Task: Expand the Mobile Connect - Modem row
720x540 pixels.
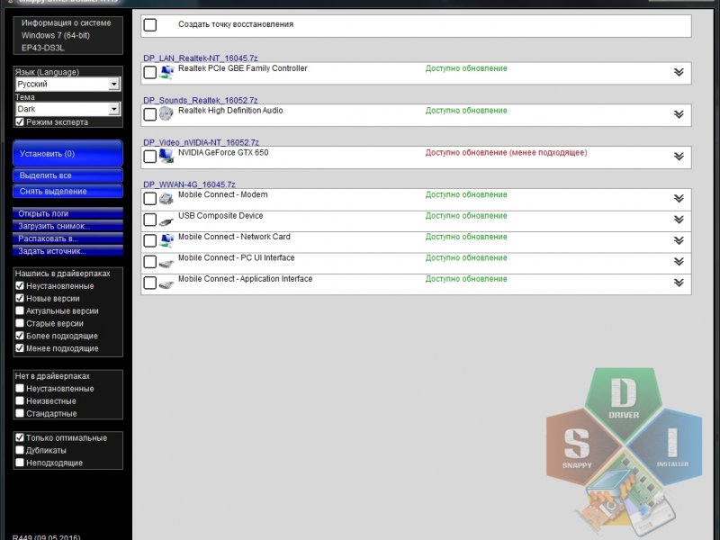Action: [x=679, y=198]
